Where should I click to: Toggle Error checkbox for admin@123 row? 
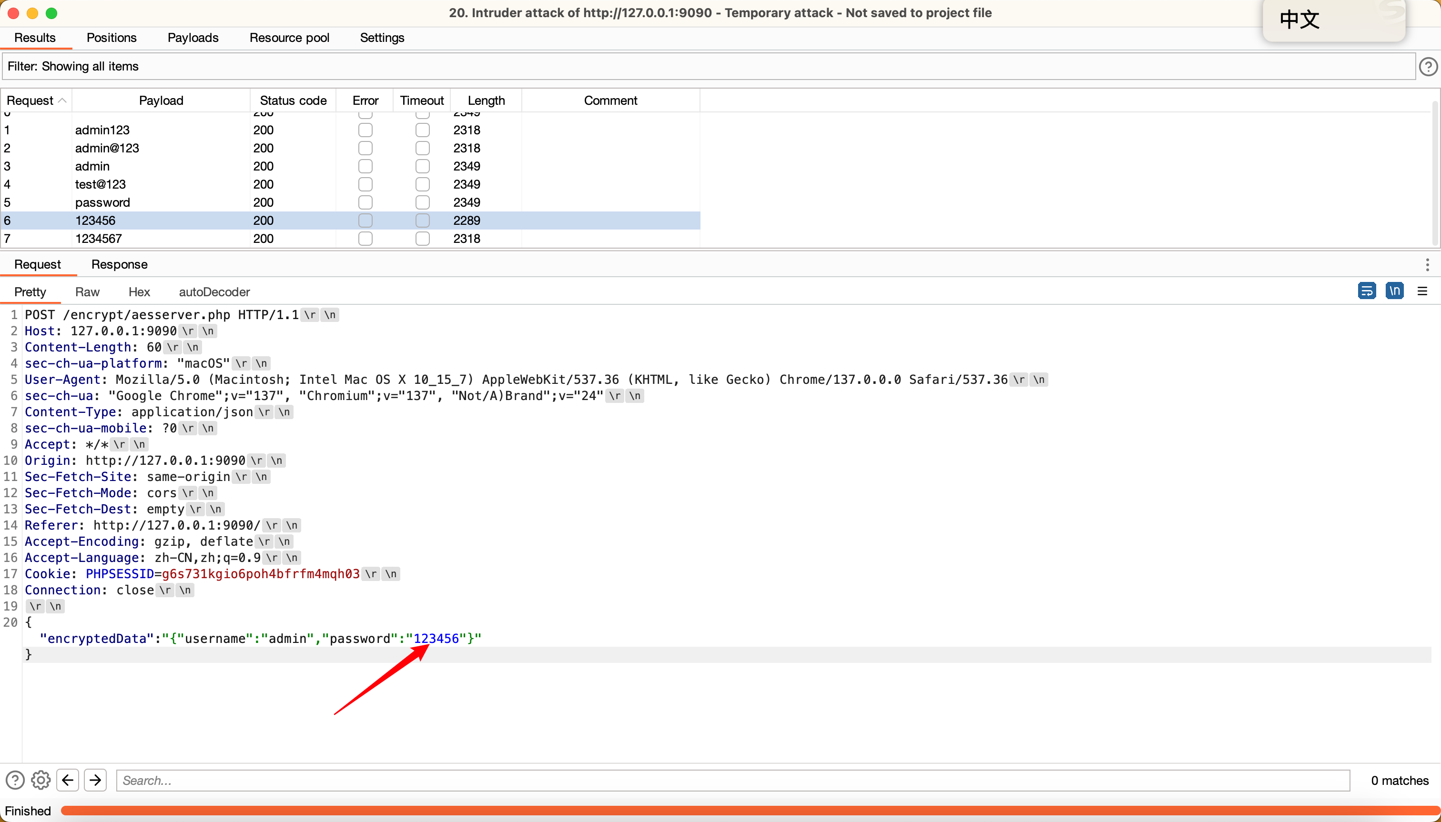click(x=365, y=149)
